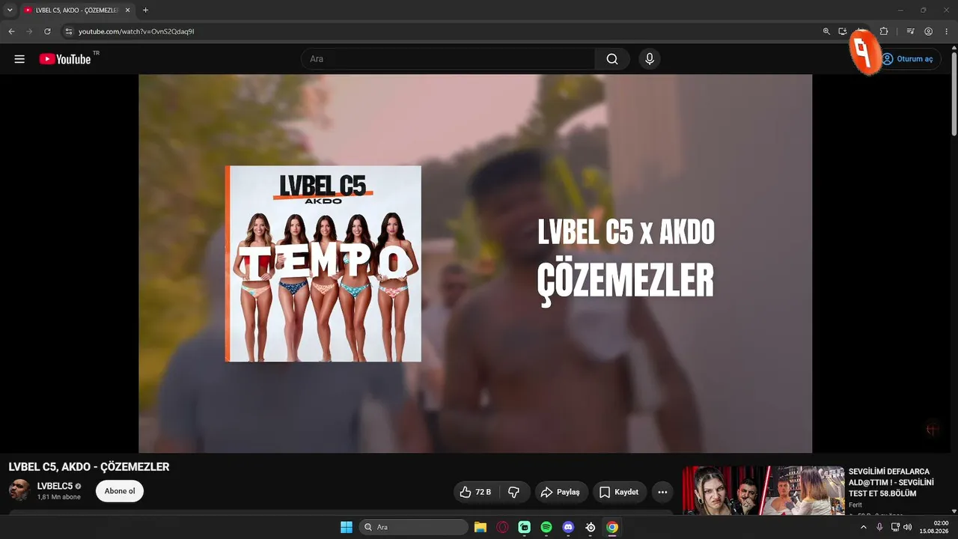
Task: Focus the YouTube Ara search field
Action: point(448,59)
